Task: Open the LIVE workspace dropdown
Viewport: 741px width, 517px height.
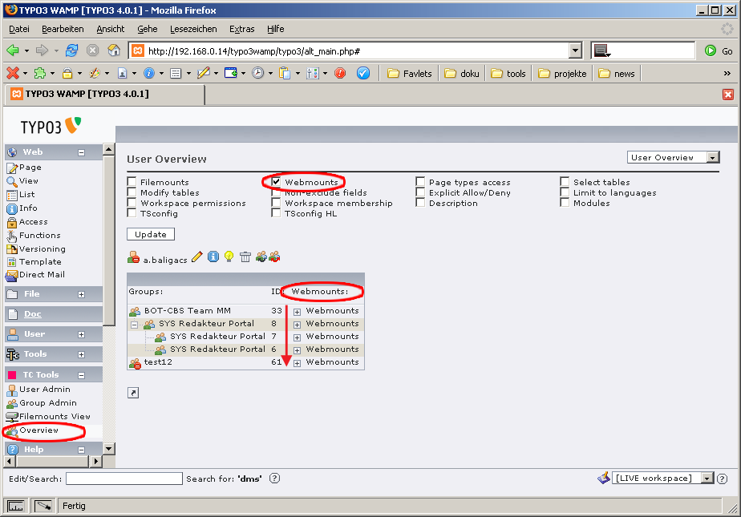Action: pos(662,479)
